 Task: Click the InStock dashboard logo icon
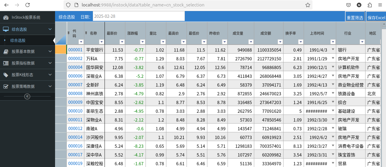6,17
